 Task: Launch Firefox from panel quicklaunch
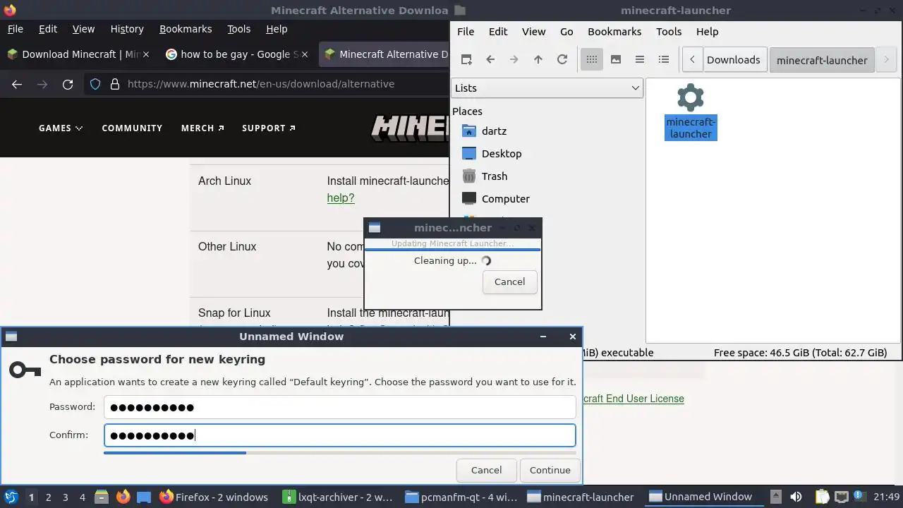pyautogui.click(x=123, y=497)
